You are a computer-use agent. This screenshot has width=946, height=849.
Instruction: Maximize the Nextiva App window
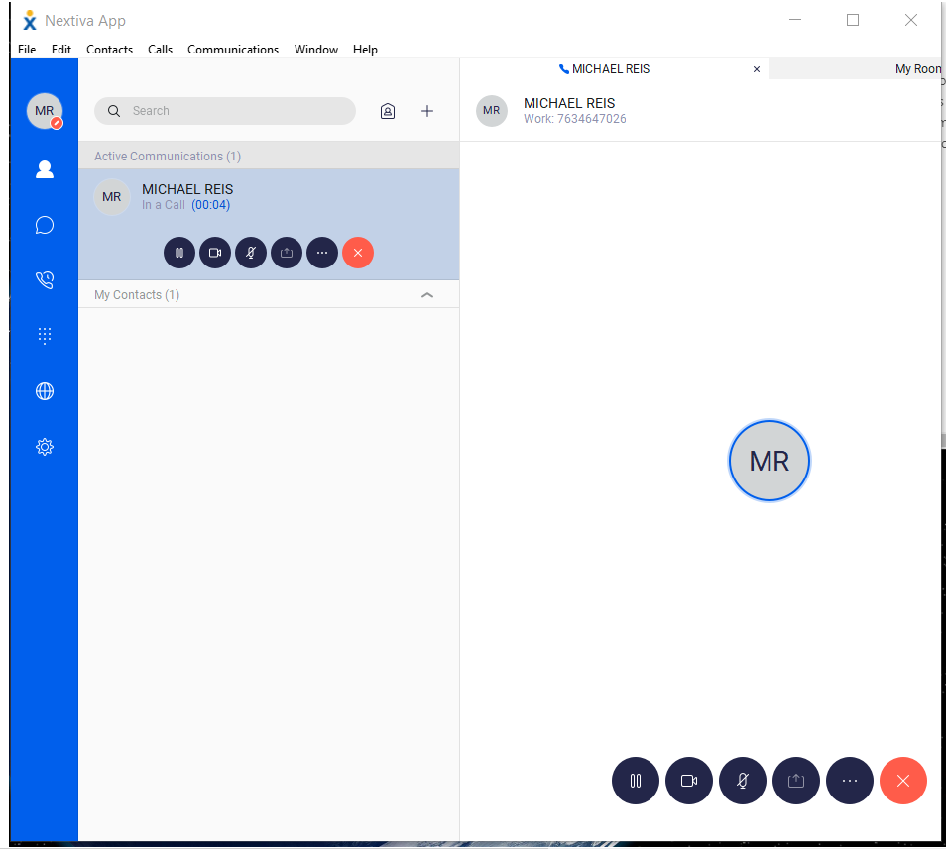[x=853, y=20]
